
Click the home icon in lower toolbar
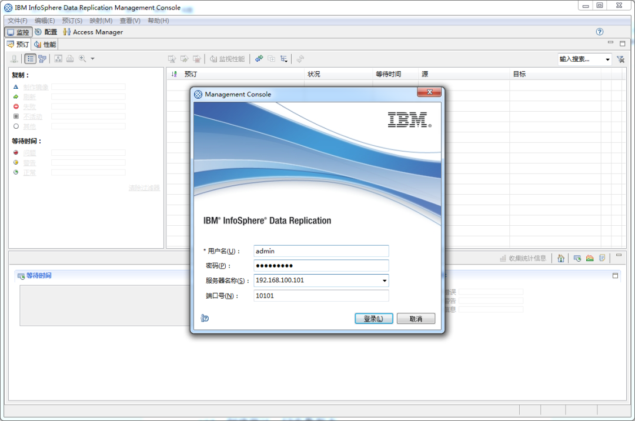(x=561, y=258)
